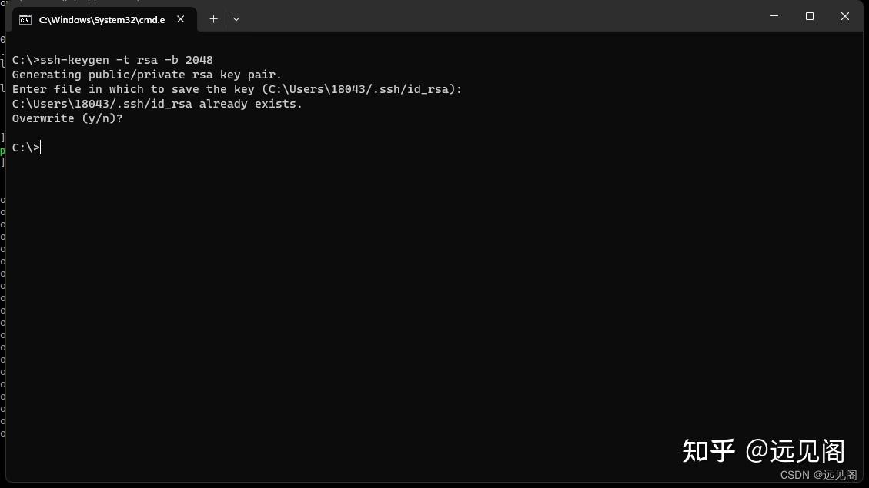The image size is (869, 488).
Task: Open the tab dropdown chevron menu
Action: coord(236,18)
